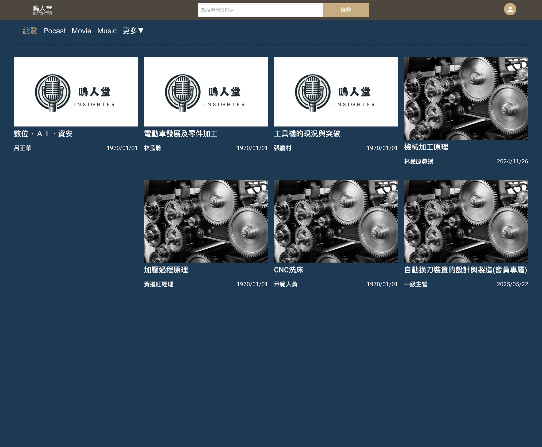542x447 pixels.
Task: Focus the 想搜尋什麼影片 search field
Action: point(260,10)
